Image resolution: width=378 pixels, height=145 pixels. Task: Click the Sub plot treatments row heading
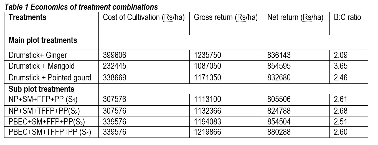[x=42, y=89]
